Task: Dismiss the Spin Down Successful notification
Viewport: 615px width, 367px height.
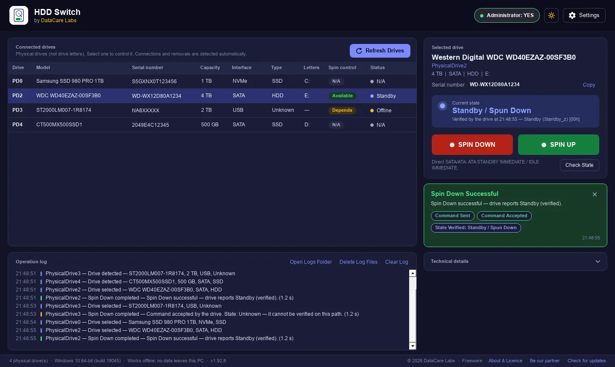Action: [594, 194]
